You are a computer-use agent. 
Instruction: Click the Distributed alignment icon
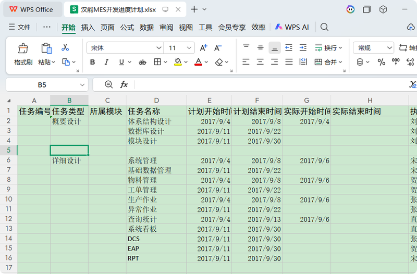(303, 62)
